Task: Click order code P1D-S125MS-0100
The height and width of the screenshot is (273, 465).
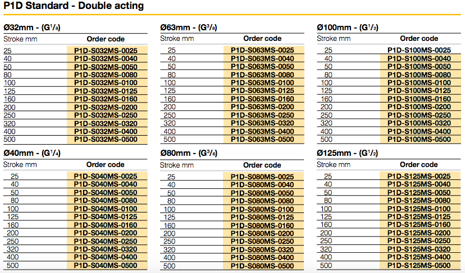Action: [419, 209]
